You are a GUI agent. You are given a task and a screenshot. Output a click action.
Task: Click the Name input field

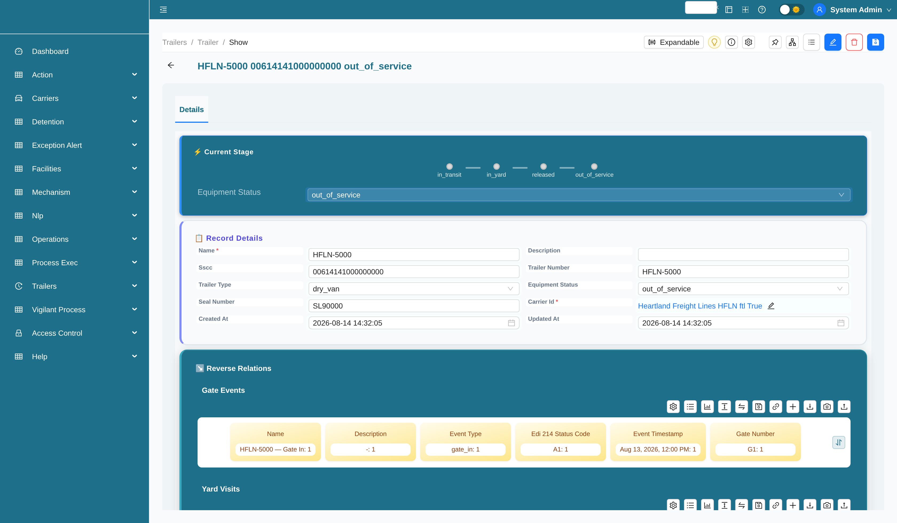[414, 255]
